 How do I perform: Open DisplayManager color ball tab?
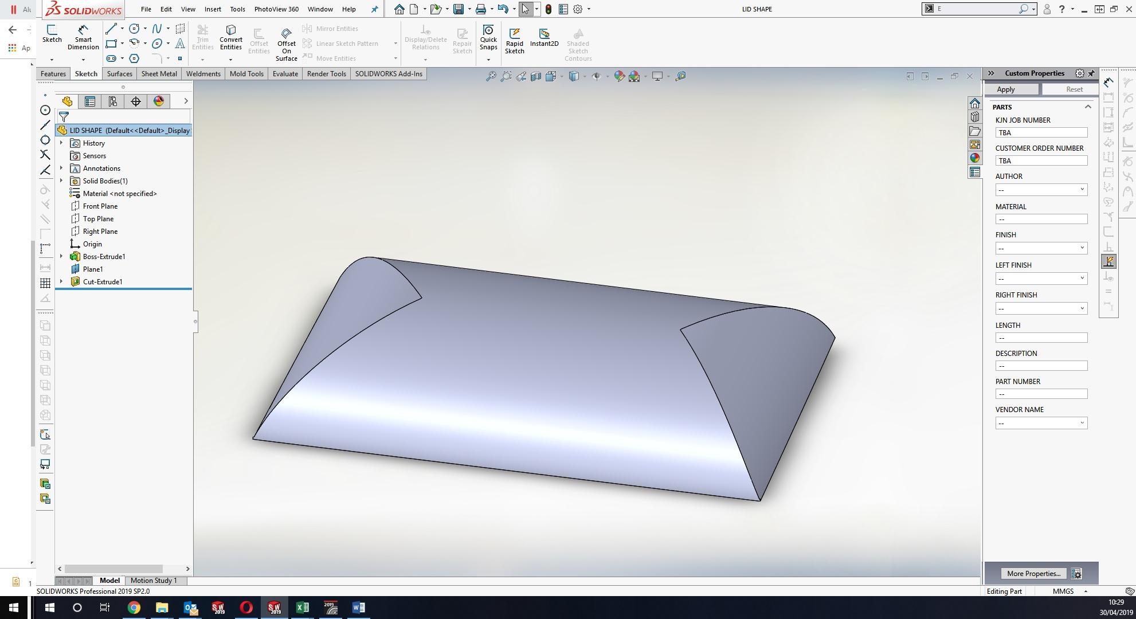[x=159, y=101]
